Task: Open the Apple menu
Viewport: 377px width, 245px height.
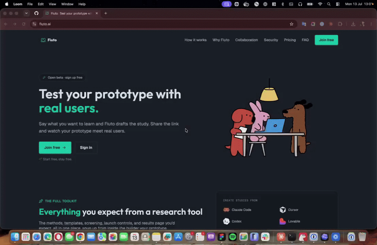Action: coord(7,4)
